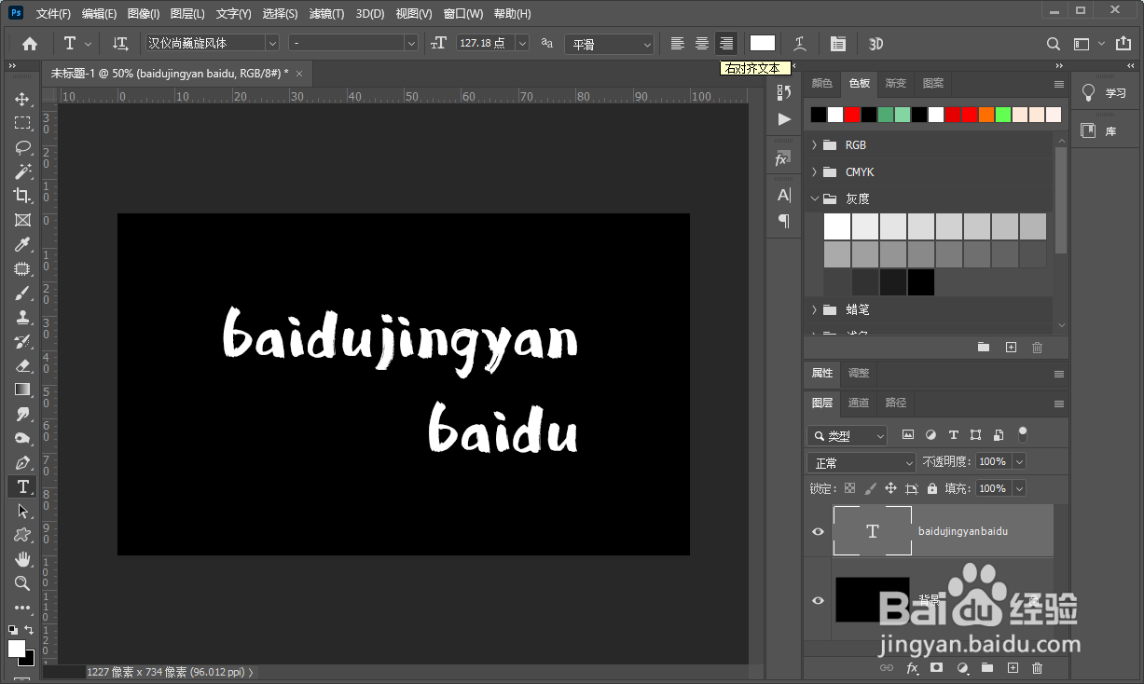Expand the RGB swatch group
The height and width of the screenshot is (684, 1144).
(814, 145)
